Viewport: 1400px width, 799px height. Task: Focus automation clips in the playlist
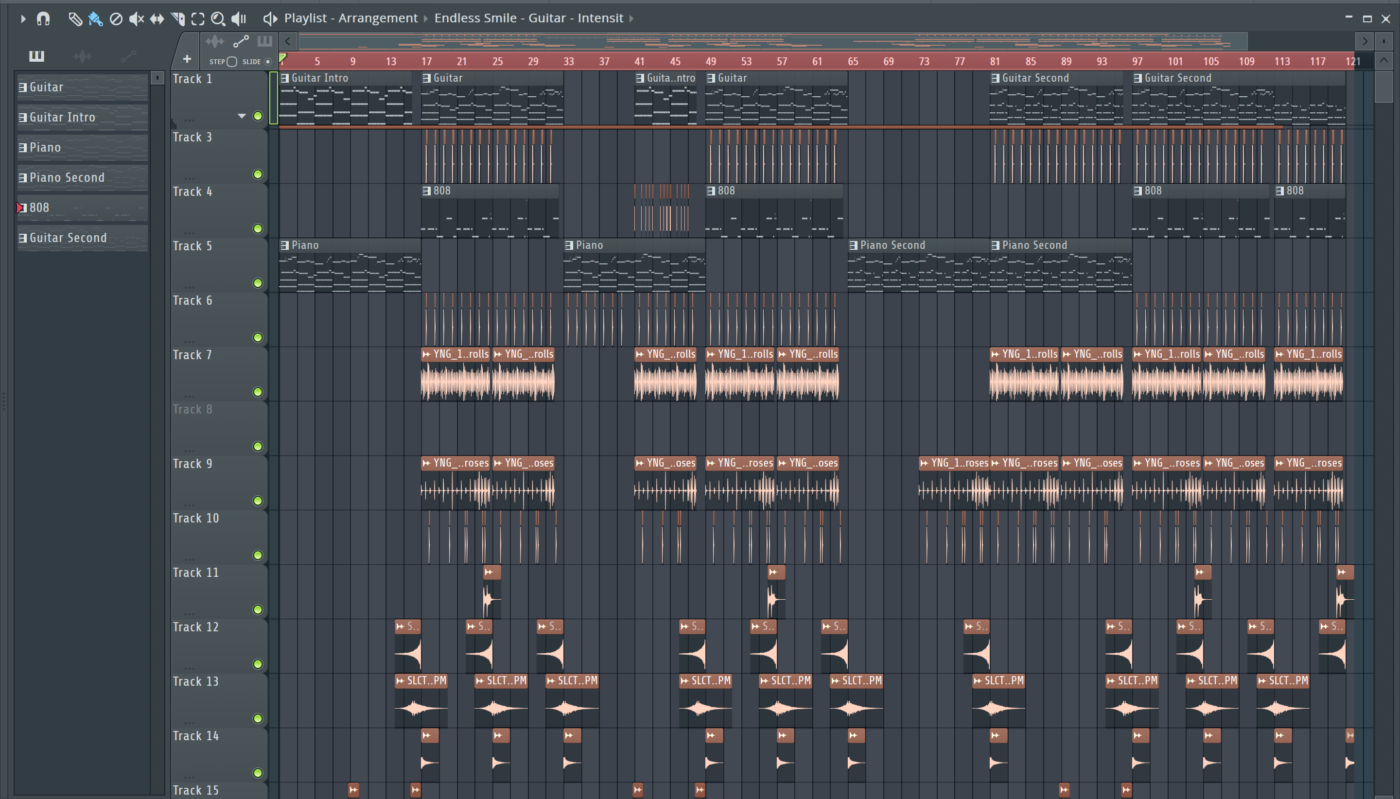(x=241, y=41)
